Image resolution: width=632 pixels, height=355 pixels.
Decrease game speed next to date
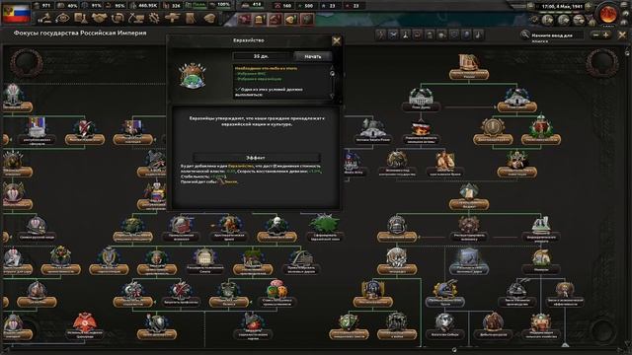pos(531,6)
